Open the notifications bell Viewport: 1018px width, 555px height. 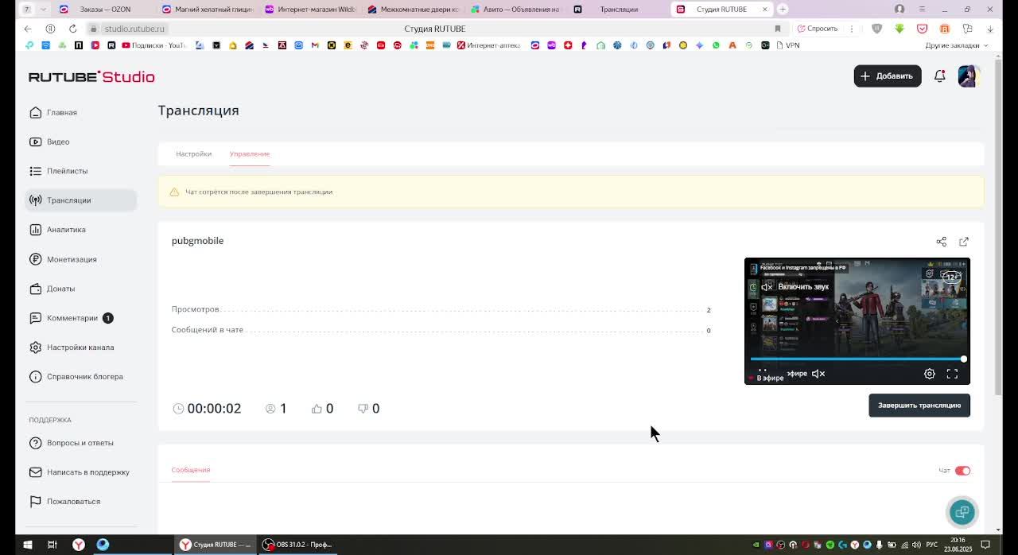click(x=939, y=76)
